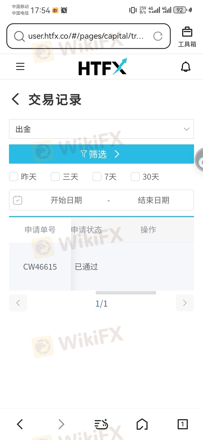Open the notifications bell
Image resolution: width=203 pixels, height=440 pixels.
(186, 67)
